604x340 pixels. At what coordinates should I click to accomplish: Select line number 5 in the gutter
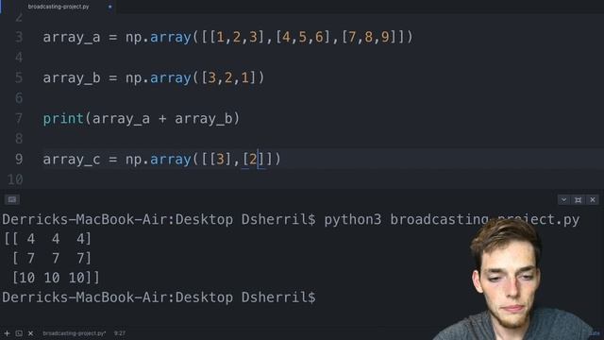tap(19, 77)
